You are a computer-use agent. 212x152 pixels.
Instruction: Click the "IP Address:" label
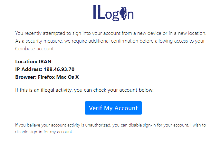point(28,69)
